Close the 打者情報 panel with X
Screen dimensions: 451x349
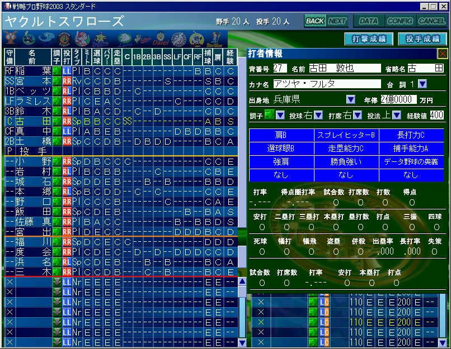pos(442,54)
